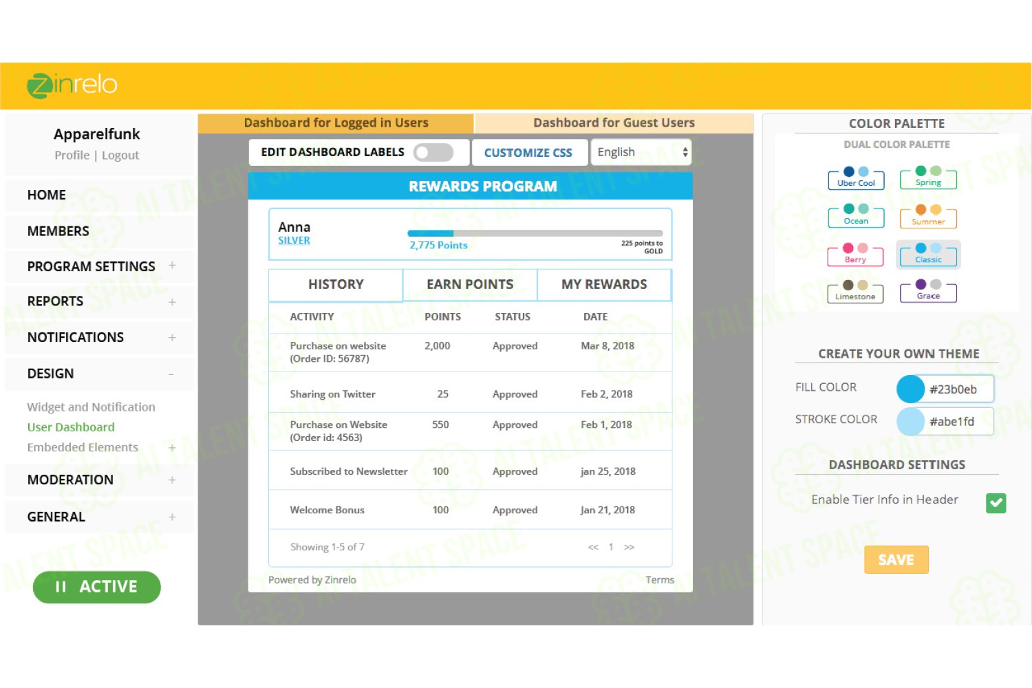The image size is (1032, 688).
Task: Open the Profile link
Action: (x=72, y=155)
